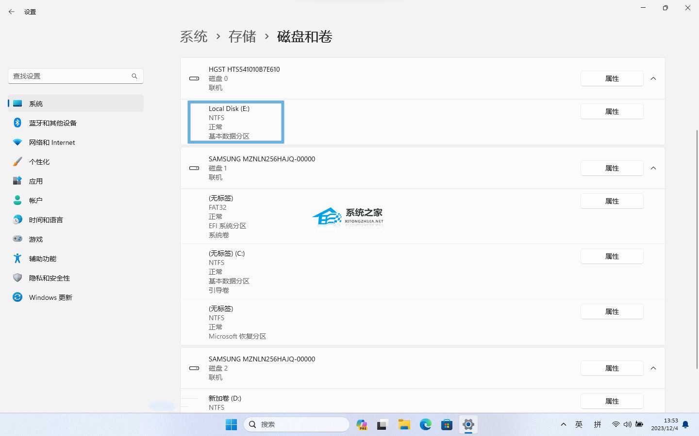
Task: Click the drive icon of 磁盘 1
Action: (194, 168)
